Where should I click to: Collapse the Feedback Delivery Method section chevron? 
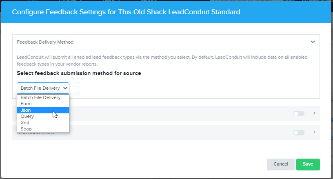pyautogui.click(x=313, y=42)
